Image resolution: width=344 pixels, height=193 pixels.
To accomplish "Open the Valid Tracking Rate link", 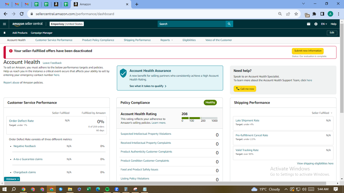I will [x=247, y=150].
